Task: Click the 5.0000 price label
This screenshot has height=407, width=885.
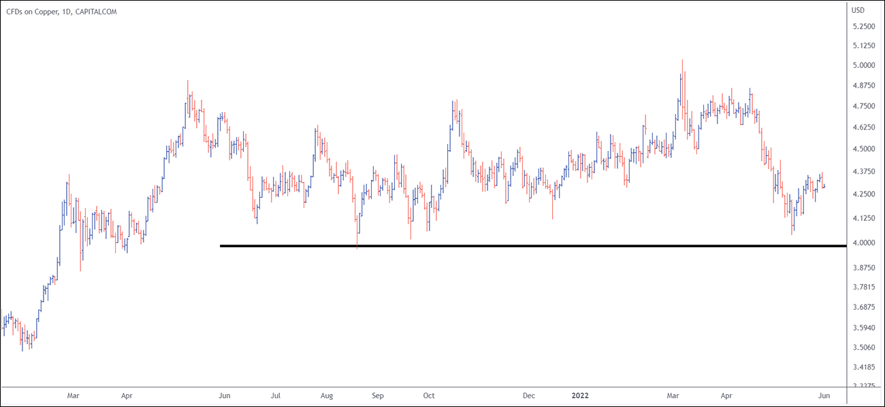Action: coord(864,66)
